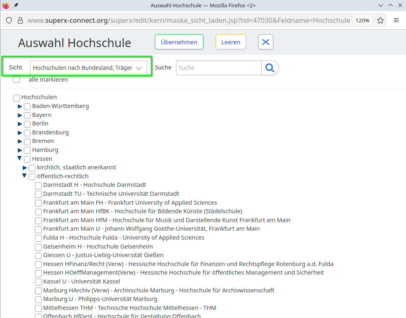
Task: Expand the Bayern tree node
Action: point(20,115)
